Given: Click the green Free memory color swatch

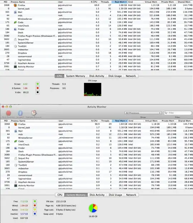Looking at the screenshot, I should (35, 201).
